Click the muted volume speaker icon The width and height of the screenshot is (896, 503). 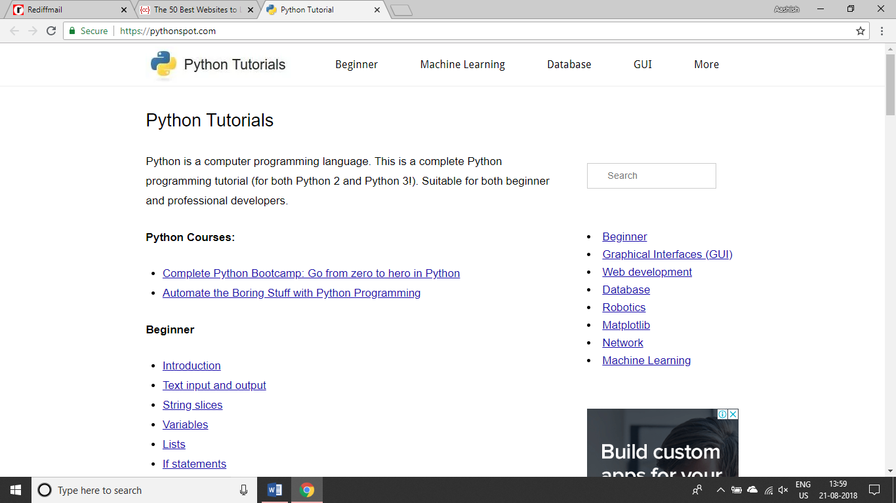tap(783, 490)
